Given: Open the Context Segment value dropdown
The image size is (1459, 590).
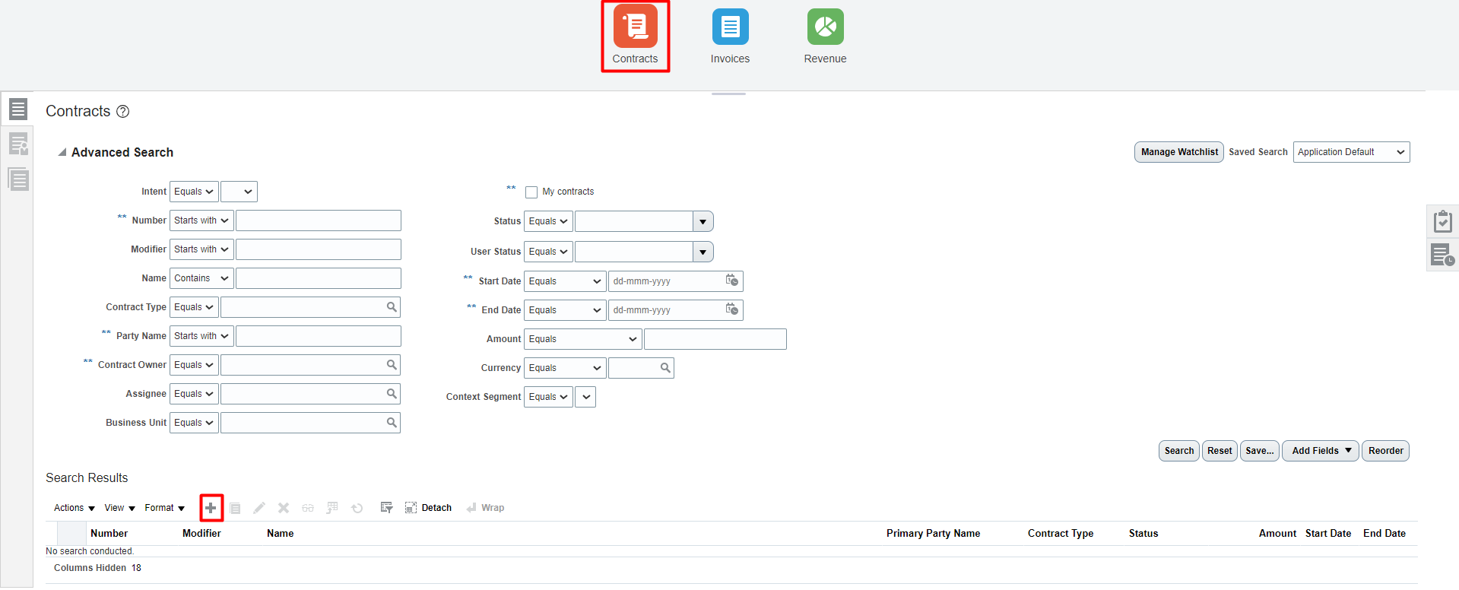Looking at the screenshot, I should [x=585, y=397].
